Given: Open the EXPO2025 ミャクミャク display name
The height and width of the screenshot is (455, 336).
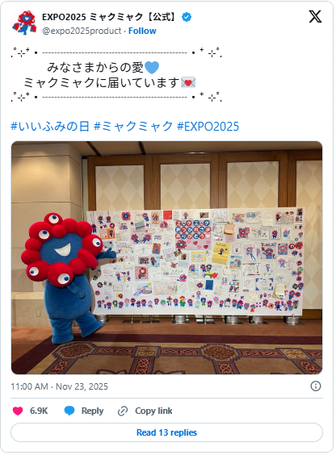Looking at the screenshot, I should coord(110,17).
